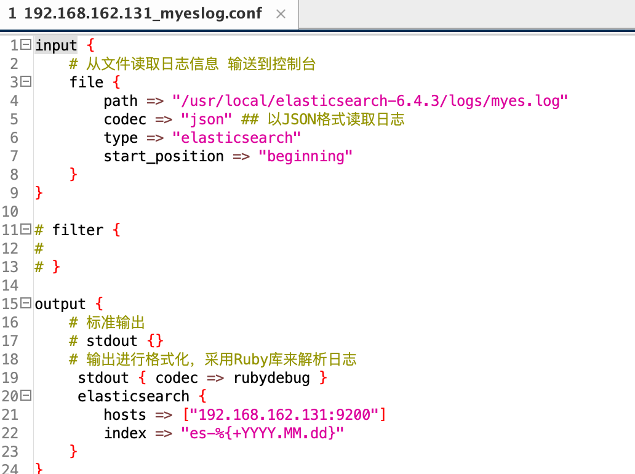635x474 pixels.
Task: Click the JSON comment on line 5
Action: (x=323, y=119)
